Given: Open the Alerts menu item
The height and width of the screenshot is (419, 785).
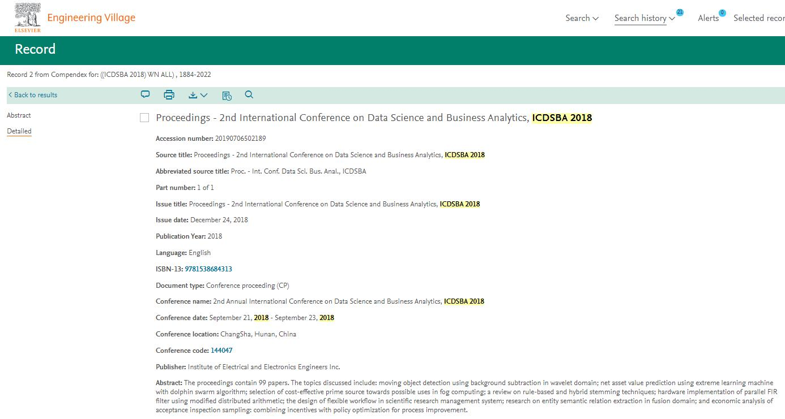Looking at the screenshot, I should point(708,18).
